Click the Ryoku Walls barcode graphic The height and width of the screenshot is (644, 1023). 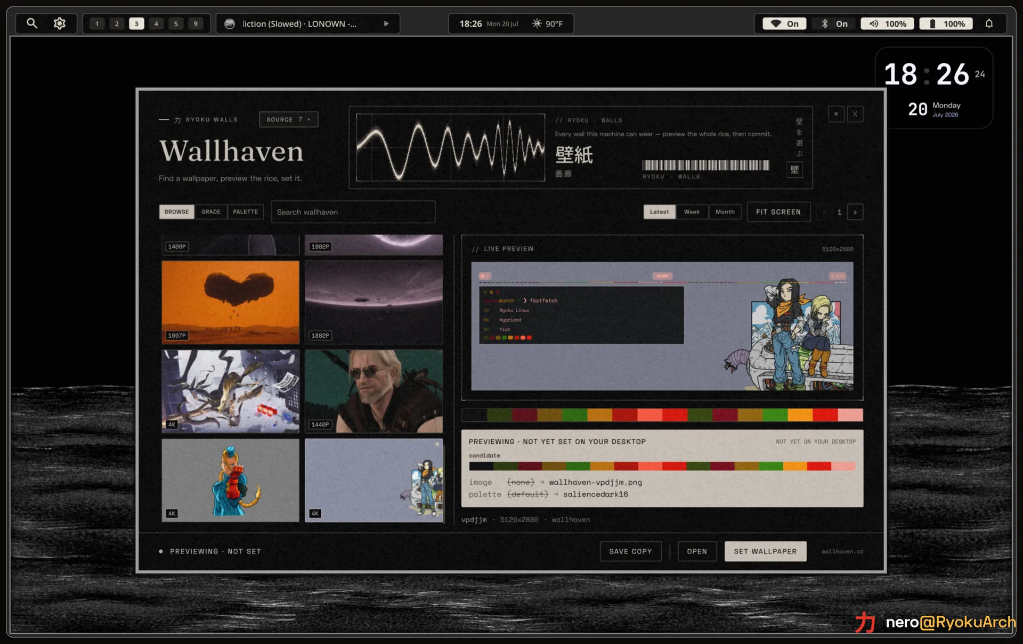(706, 165)
